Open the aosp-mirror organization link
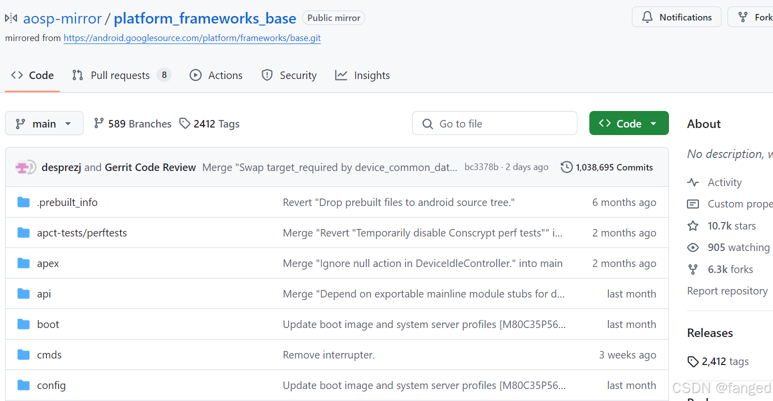The image size is (773, 401). [x=63, y=18]
